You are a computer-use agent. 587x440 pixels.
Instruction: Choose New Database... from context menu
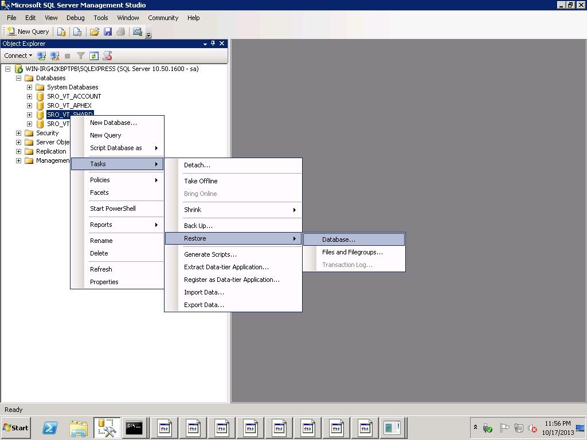coord(117,123)
